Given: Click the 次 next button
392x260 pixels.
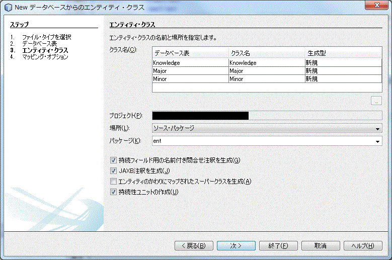Looking at the screenshot, I should (236, 246).
